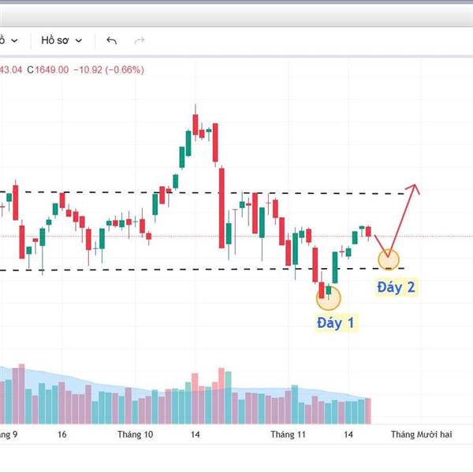Open the Hồ sơ dropdown
The image size is (473, 473).
pos(61,40)
